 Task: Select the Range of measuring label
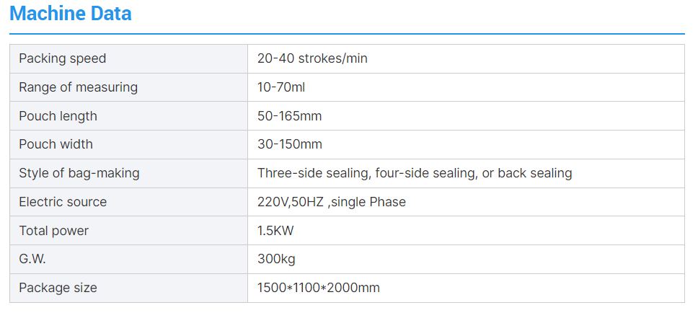point(78,87)
